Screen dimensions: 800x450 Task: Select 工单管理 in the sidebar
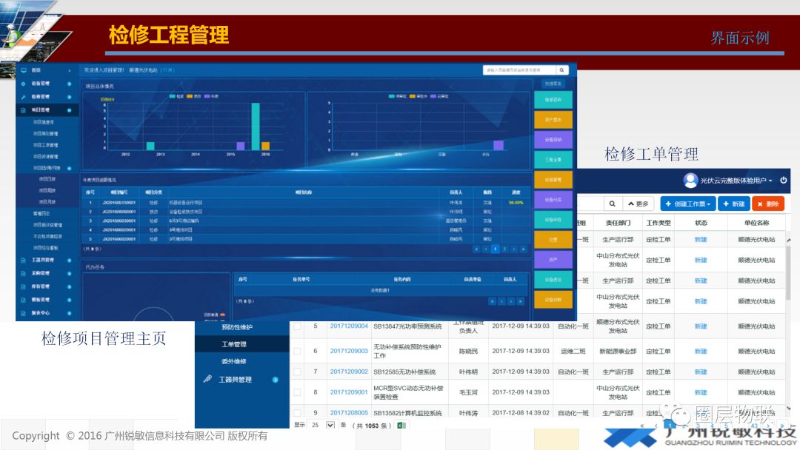[234, 344]
